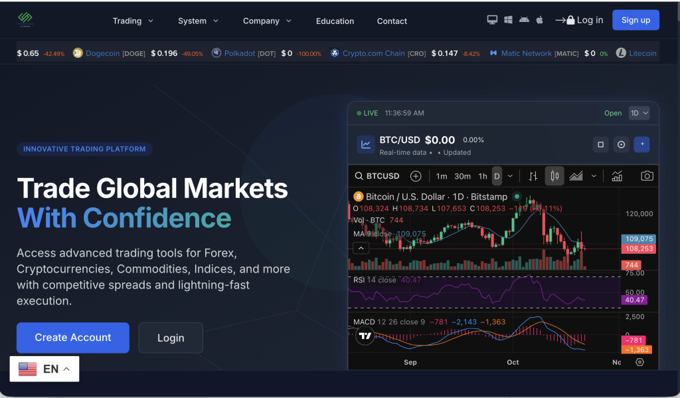Expand the EN language selector
This screenshot has width=680, height=398.
(x=44, y=369)
